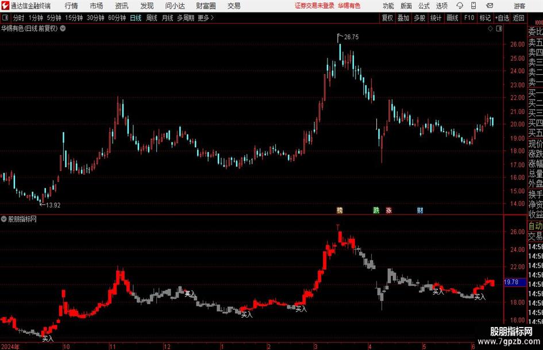
Task: Click the 多股 toolbar button
Action: point(419,18)
